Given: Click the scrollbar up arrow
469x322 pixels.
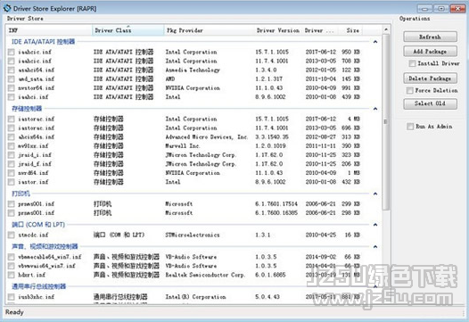Looking at the screenshot, I should (386, 29).
